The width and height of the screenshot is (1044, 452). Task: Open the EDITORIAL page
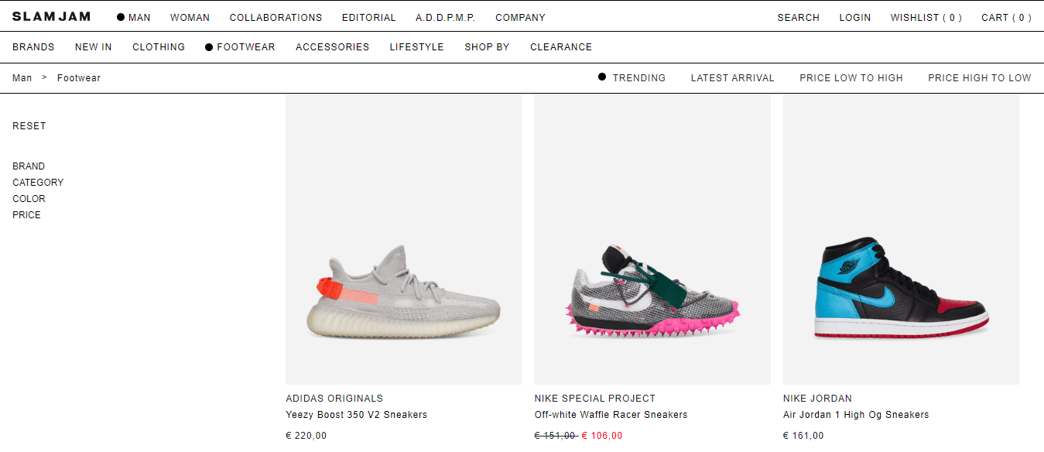368,17
